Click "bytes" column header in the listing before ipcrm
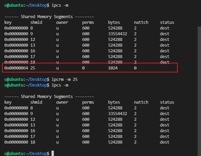Image resolution: width=201 pixels, height=156 pixels. (114, 22)
